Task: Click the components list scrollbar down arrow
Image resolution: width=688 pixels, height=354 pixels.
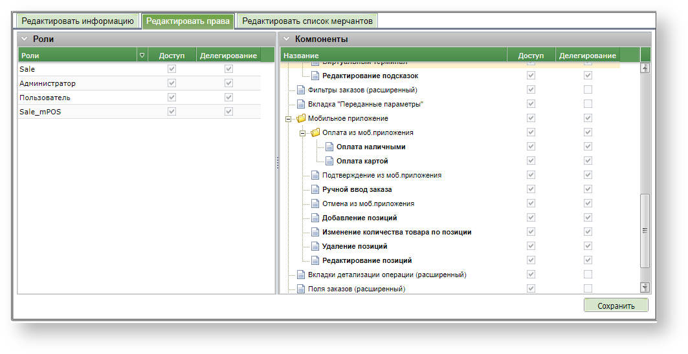Action: [645, 287]
